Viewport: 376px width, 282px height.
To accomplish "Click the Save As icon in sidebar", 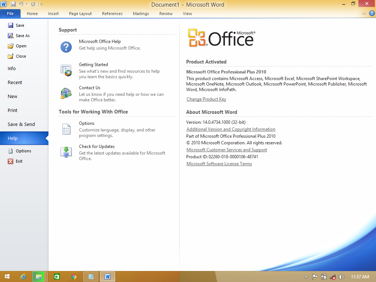I will click(11, 36).
